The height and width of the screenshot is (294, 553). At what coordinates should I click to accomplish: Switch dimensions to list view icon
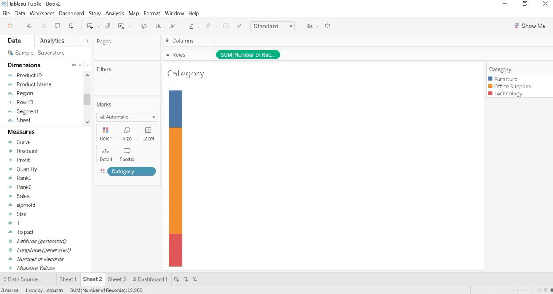click(74, 65)
